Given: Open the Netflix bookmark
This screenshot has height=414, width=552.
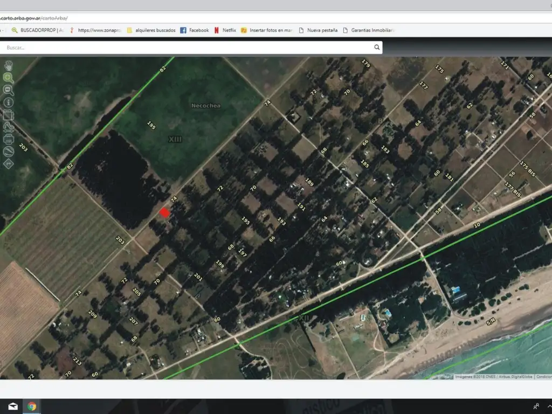Looking at the screenshot, I should 225,30.
